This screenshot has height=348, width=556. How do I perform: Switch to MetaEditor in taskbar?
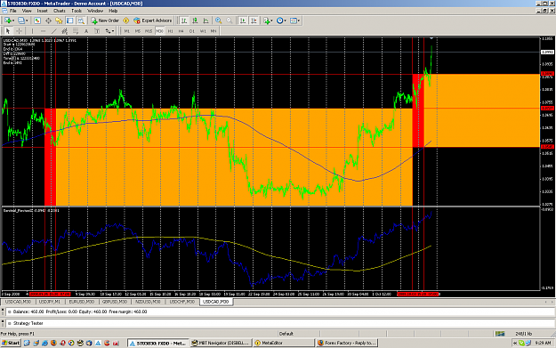click(283, 343)
